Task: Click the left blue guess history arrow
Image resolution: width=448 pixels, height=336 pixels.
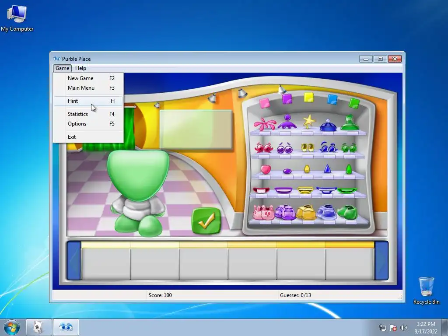Action: click(73, 261)
